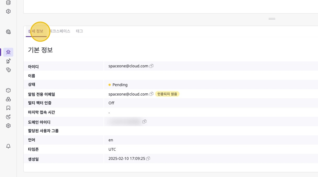The image size is (318, 177).
Task: Copy the blurred 도메인 아이디 value
Action: click(145, 122)
